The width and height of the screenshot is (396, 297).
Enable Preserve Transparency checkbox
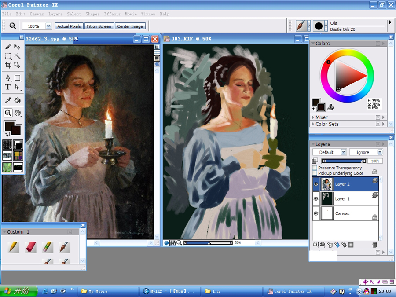(x=315, y=168)
